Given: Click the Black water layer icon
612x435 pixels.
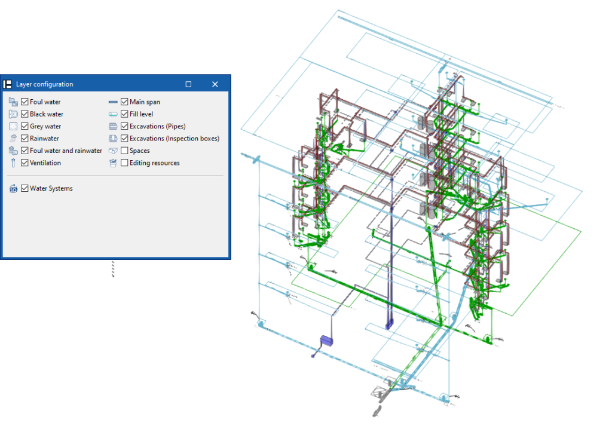Looking at the screenshot, I should click(13, 114).
